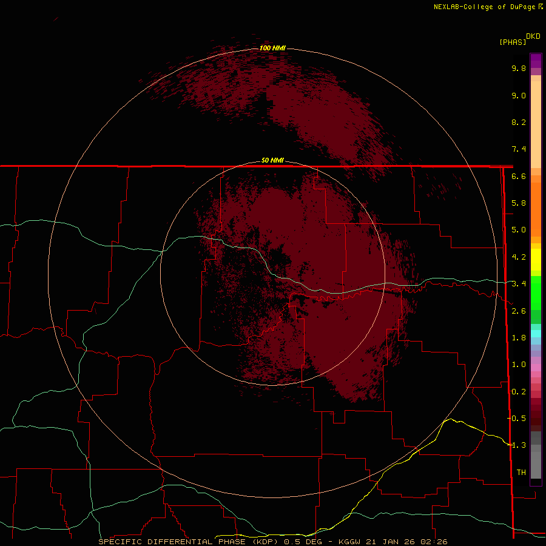The image size is (546, 546).
Task: Click the 7.4 scale value
Action: (519, 149)
